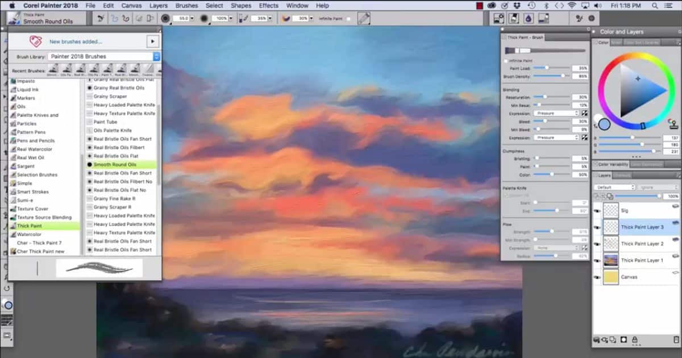Enable Infinite Paint checkbox in brush panel

(506, 60)
